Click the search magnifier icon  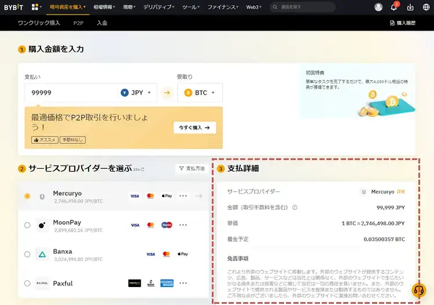click(275, 7)
